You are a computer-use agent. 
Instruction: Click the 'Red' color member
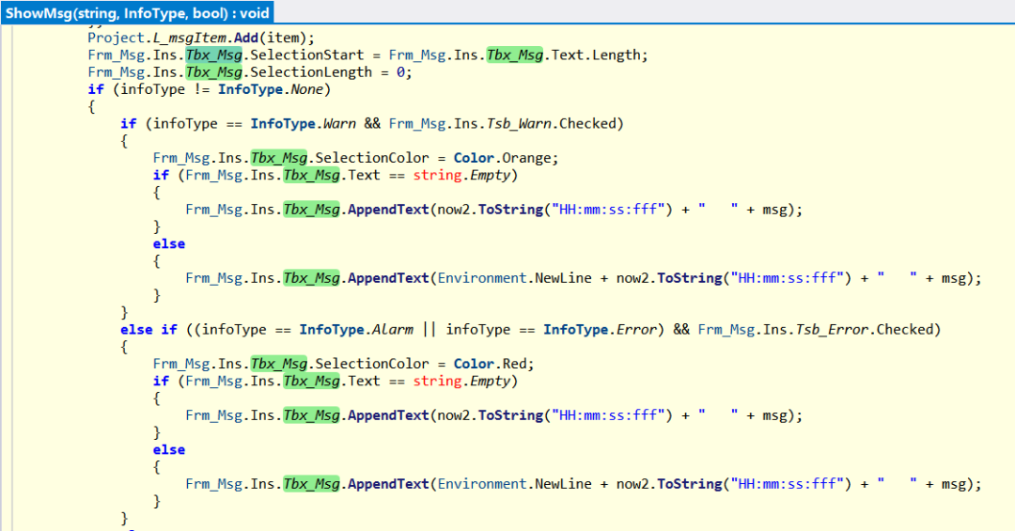tap(515, 364)
